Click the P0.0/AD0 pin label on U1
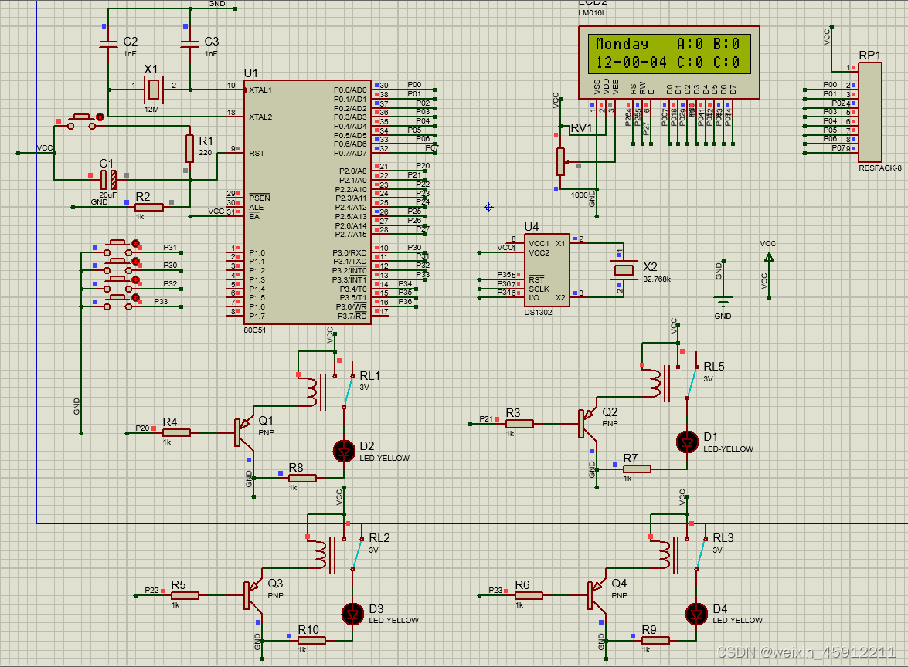The width and height of the screenshot is (908, 667). [350, 90]
